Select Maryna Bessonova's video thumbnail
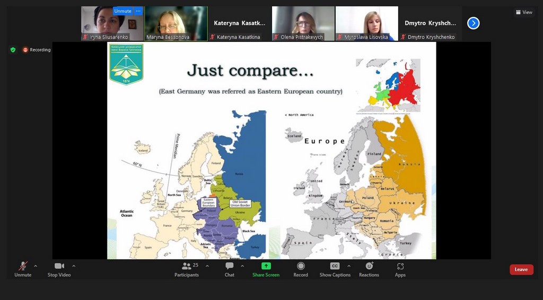543x300 pixels. [x=176, y=23]
